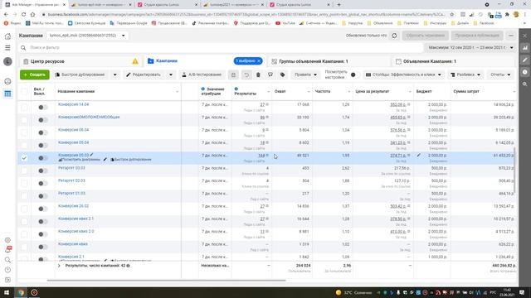Select the campaigns table icon in sidebar
This screenshot has width=531, height=298.
[7, 94]
